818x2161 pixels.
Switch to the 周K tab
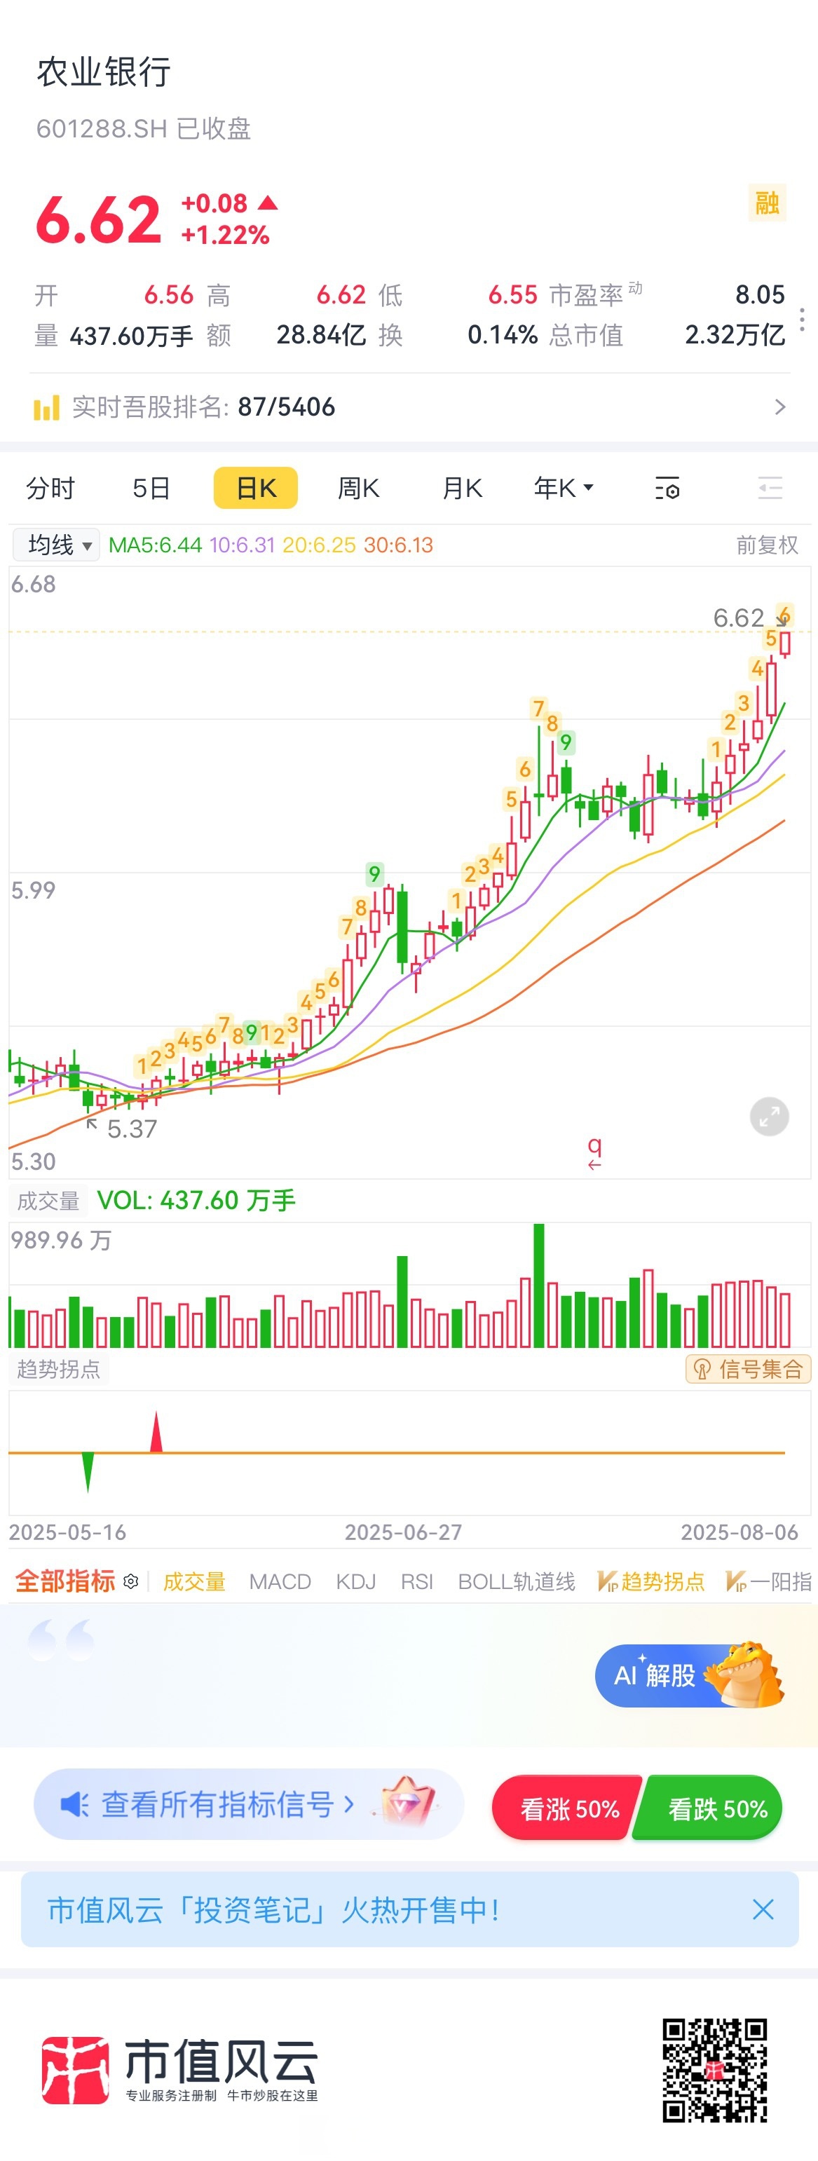[x=358, y=487]
